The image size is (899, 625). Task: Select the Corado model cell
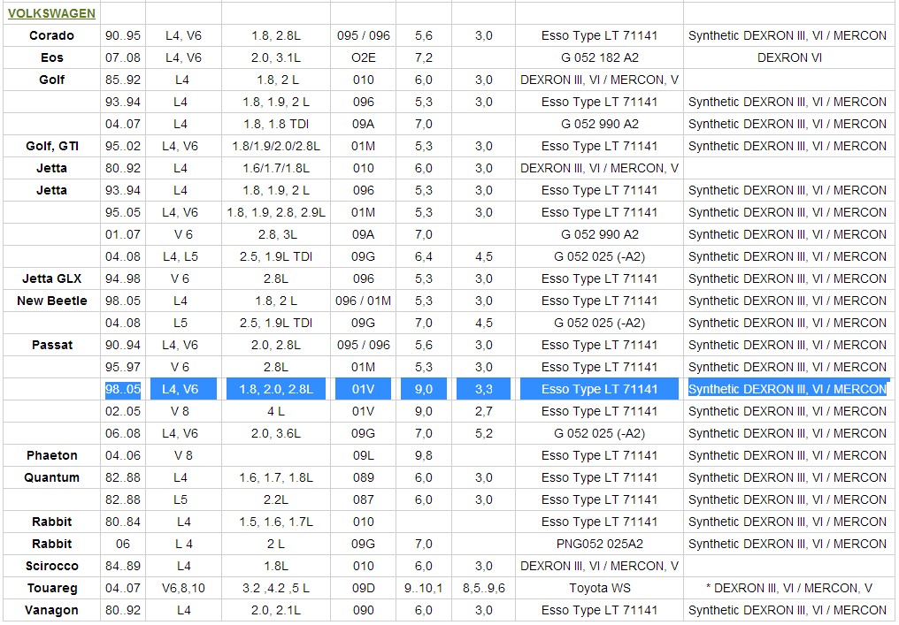[51, 35]
